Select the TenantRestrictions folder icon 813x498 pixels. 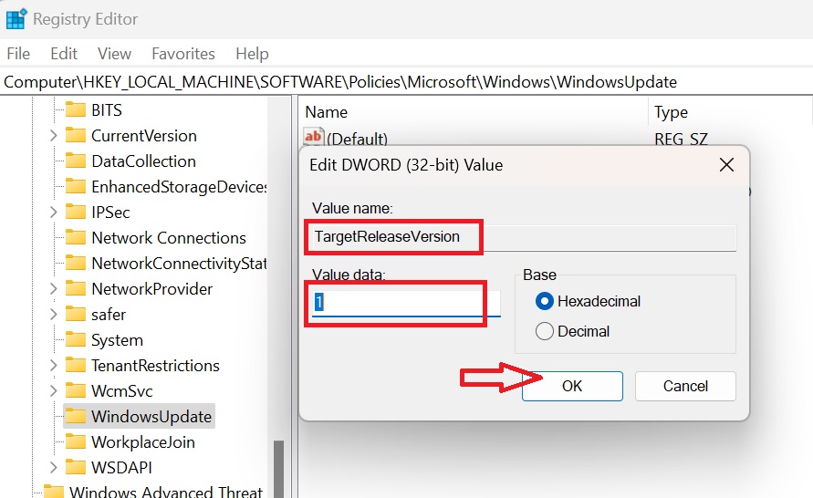(76, 366)
